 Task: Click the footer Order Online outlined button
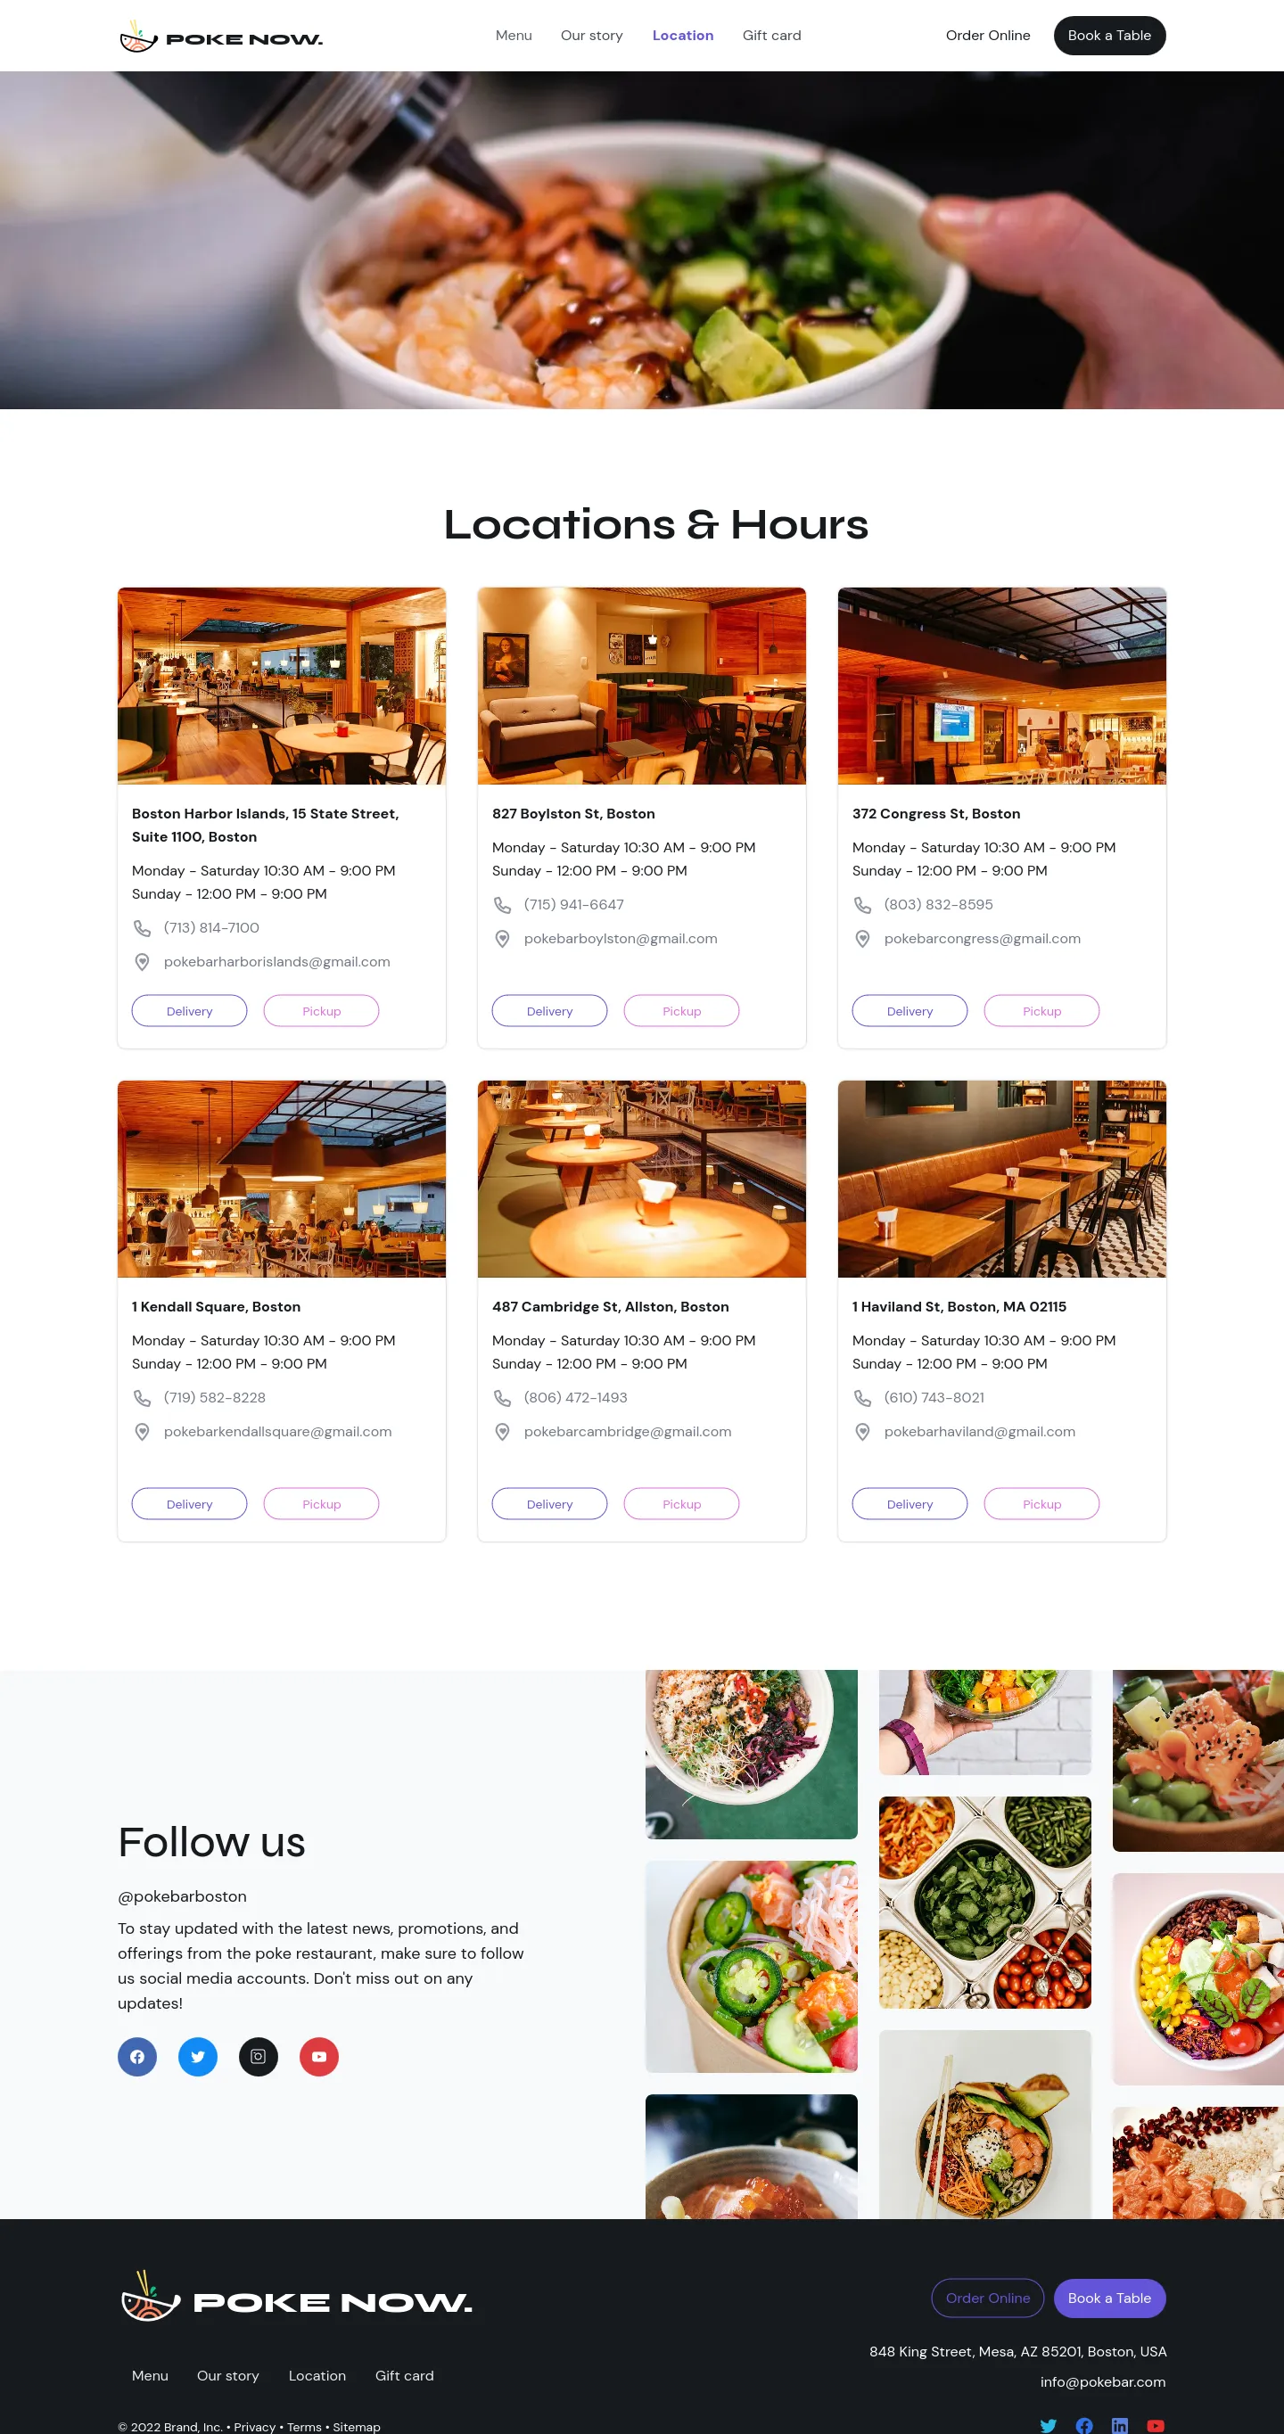[x=987, y=2298]
